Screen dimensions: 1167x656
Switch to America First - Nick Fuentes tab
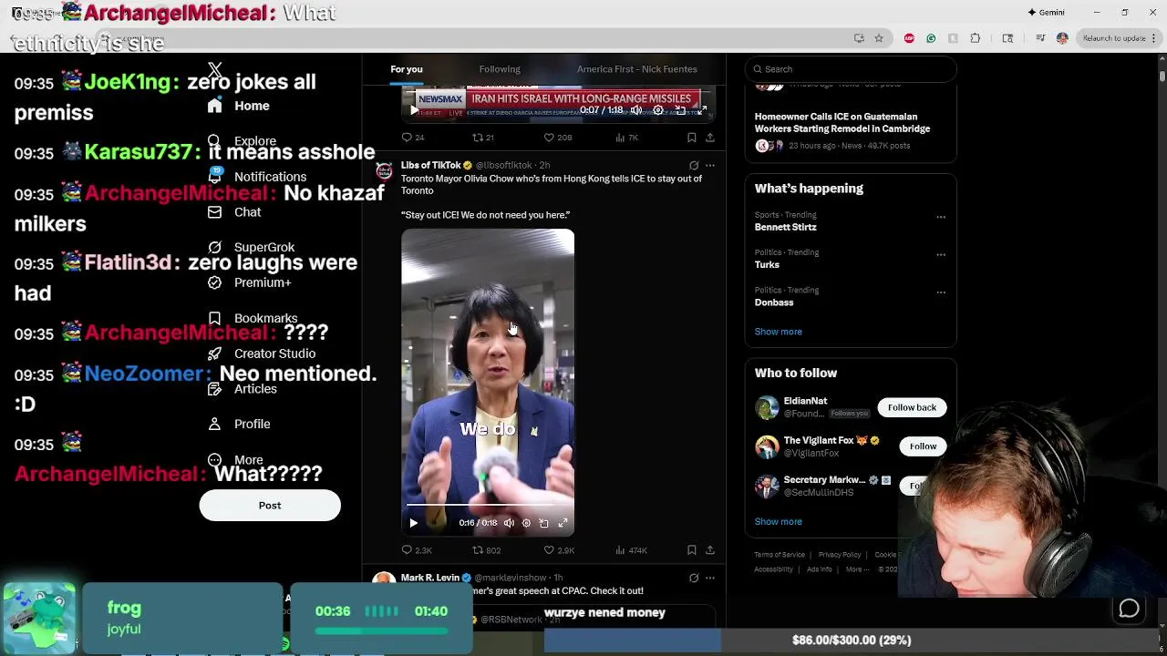click(x=636, y=69)
